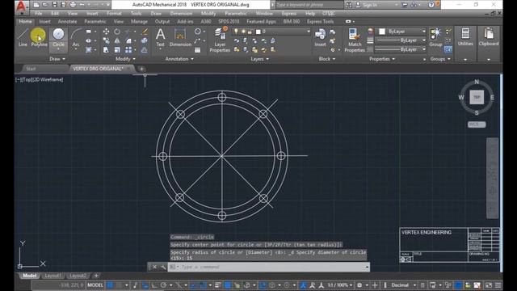Click the new drawing tab plus button
This screenshot has width=517, height=291.
(x=141, y=69)
